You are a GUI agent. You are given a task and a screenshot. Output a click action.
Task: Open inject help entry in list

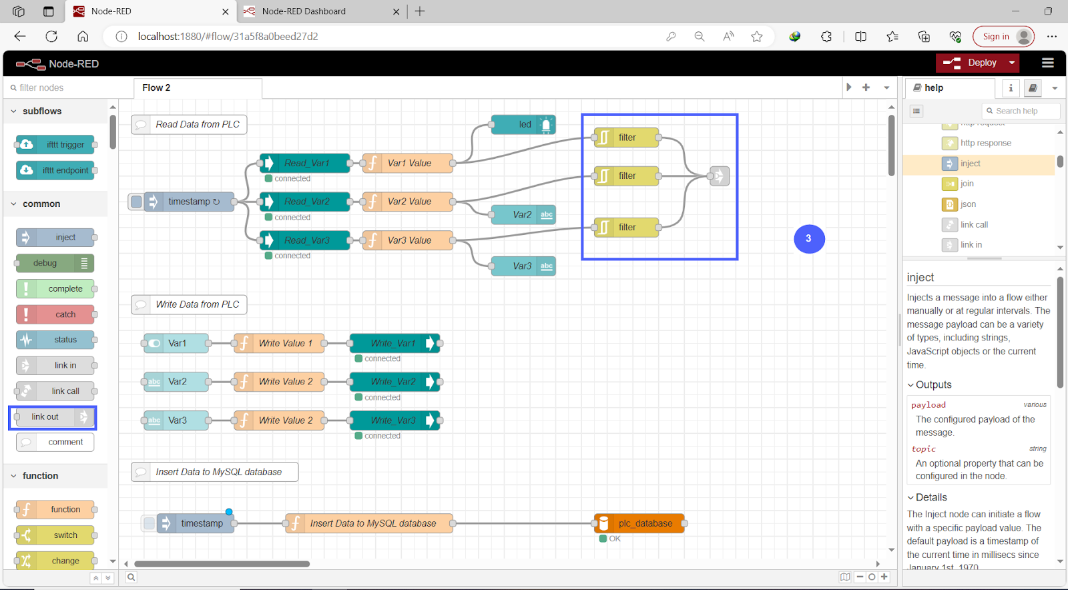click(979, 164)
